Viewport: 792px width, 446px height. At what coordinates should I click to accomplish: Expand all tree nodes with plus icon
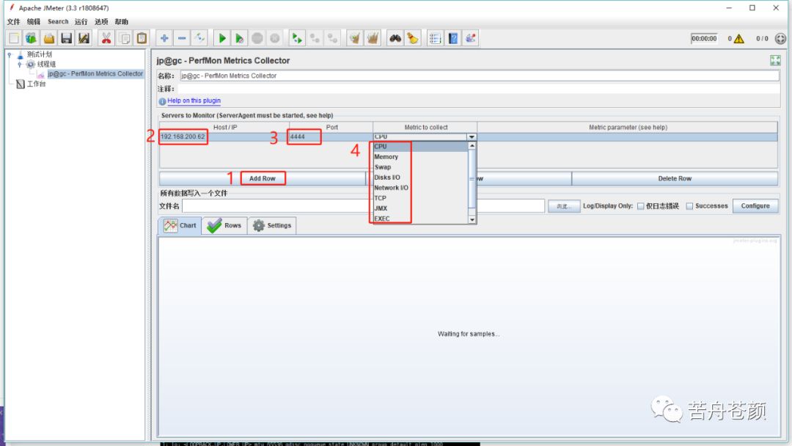[x=164, y=38]
